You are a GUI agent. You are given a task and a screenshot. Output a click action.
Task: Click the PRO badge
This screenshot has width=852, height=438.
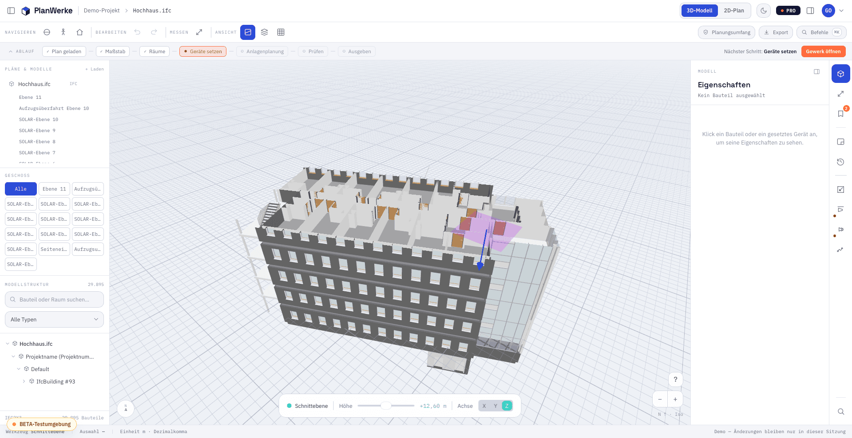pos(788,11)
